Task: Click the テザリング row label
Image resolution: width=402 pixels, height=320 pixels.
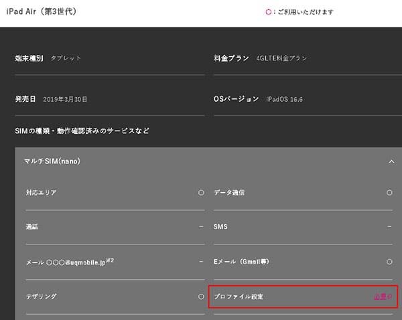Action: (42, 297)
